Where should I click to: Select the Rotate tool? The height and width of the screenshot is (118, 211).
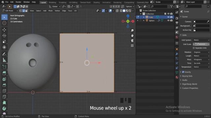coord(4,36)
